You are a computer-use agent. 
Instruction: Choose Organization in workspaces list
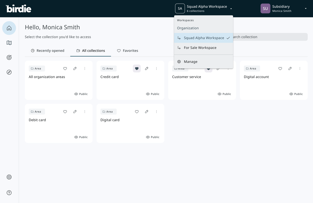point(188,28)
